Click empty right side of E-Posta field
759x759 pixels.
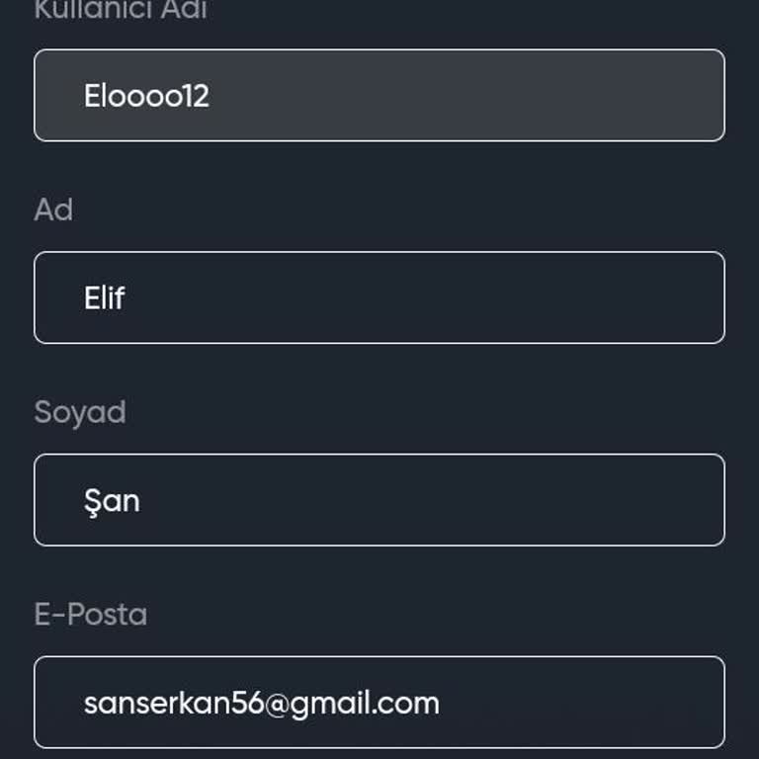click(613, 703)
